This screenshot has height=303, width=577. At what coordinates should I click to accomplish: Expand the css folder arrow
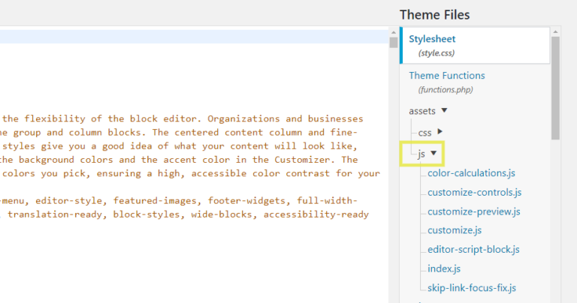pyautogui.click(x=440, y=131)
